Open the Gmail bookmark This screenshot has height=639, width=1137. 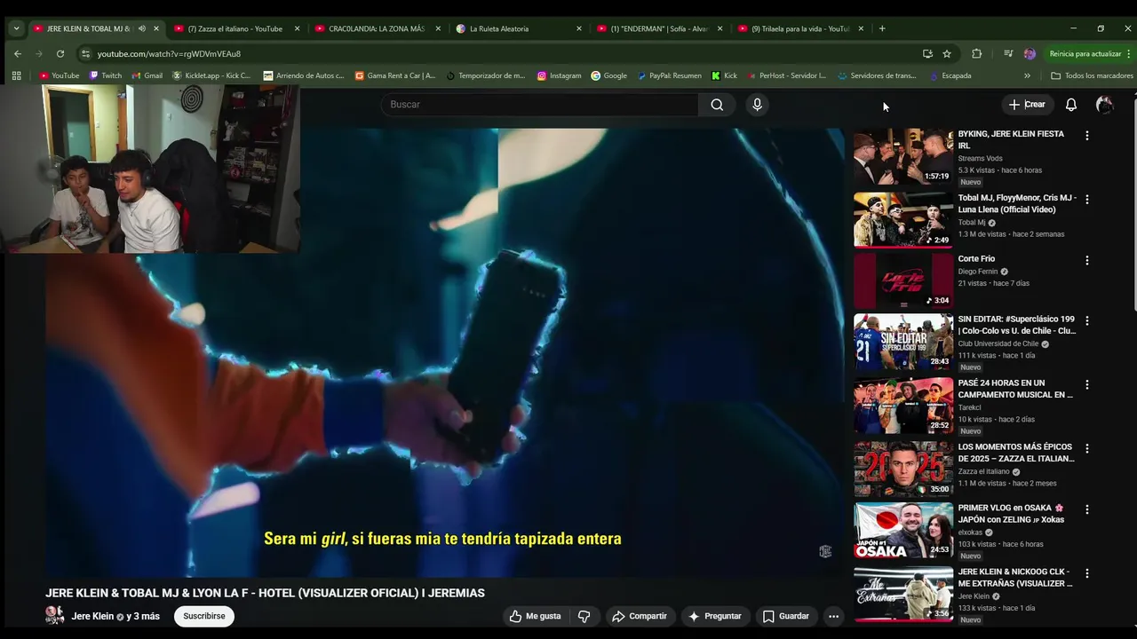pyautogui.click(x=146, y=75)
